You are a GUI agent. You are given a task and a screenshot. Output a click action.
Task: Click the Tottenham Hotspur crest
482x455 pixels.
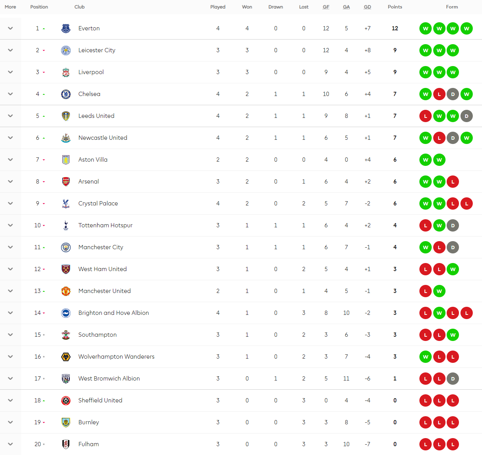(x=66, y=225)
